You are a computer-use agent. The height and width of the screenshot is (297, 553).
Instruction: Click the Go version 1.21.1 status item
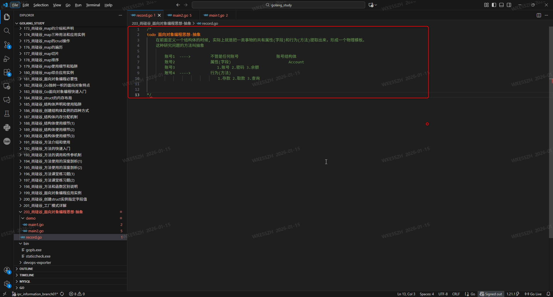pos(513,294)
